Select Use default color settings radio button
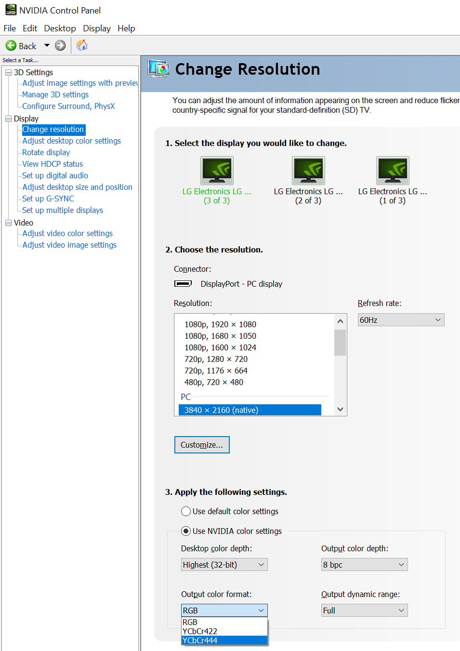The width and height of the screenshot is (460, 651). point(186,511)
